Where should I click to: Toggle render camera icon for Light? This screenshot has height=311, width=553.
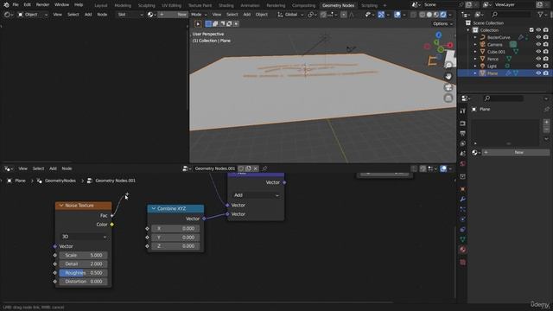point(546,66)
